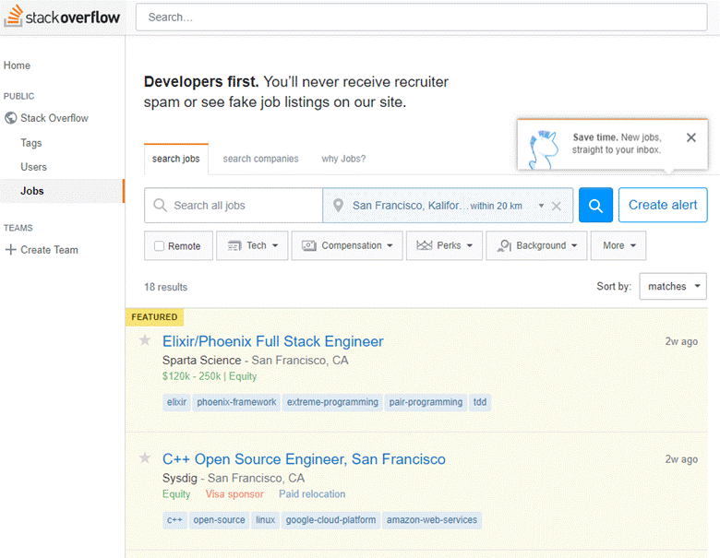720x558 pixels.
Task: Expand the Perks filter dropdown
Action: pos(444,246)
